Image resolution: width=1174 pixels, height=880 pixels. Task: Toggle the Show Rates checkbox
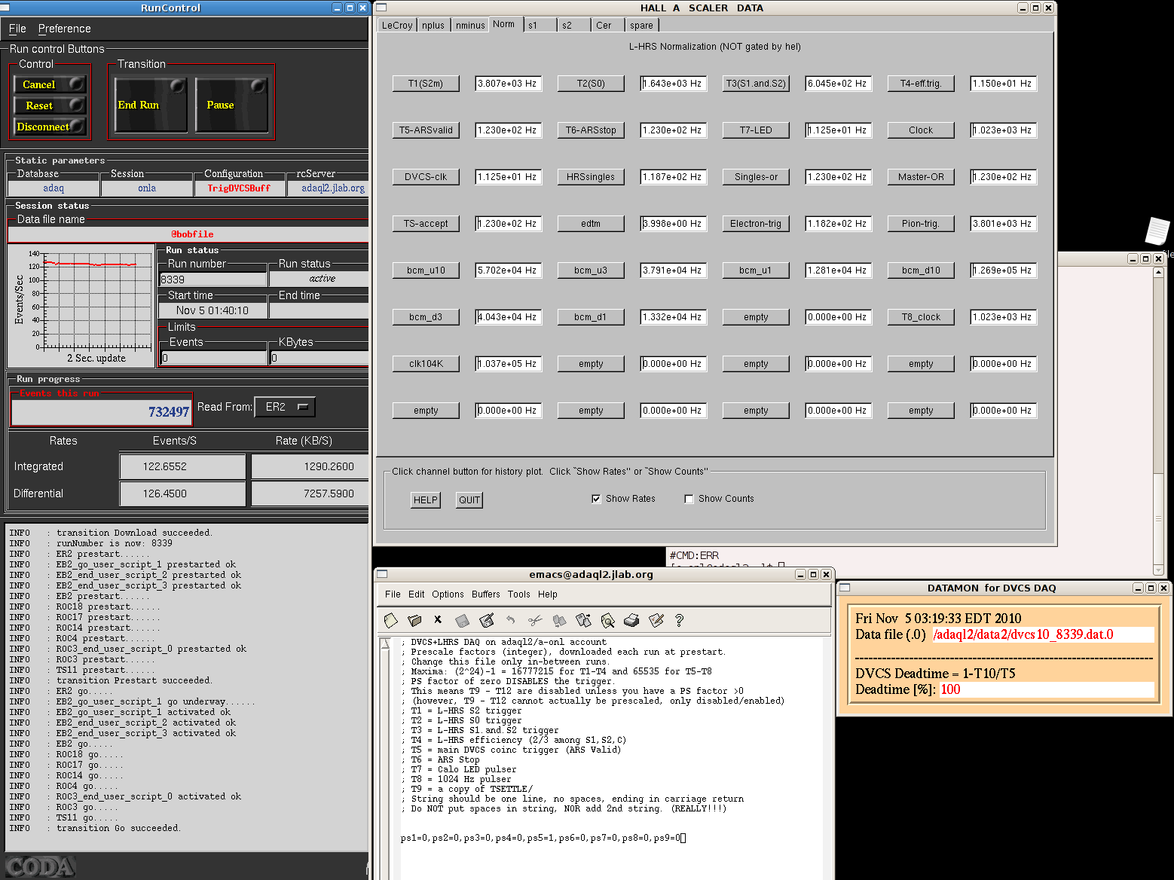596,499
